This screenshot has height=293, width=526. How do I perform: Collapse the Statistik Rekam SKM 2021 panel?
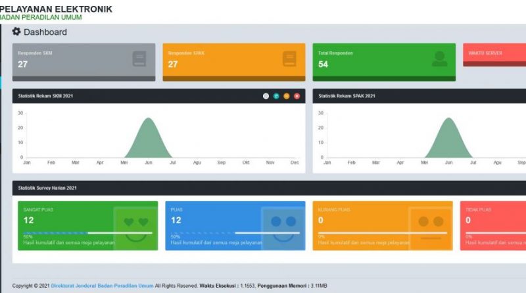pos(287,96)
